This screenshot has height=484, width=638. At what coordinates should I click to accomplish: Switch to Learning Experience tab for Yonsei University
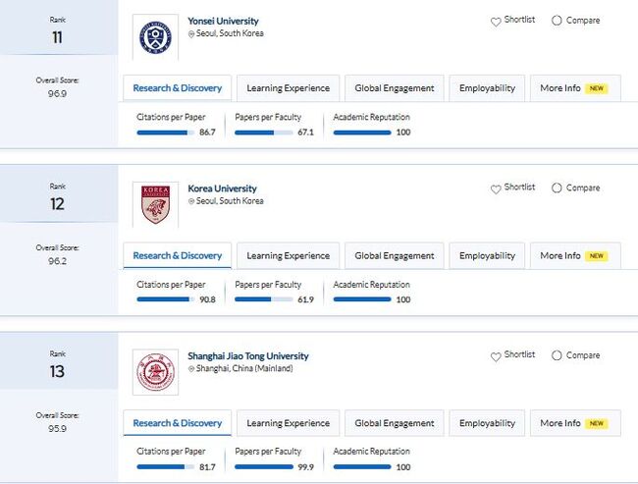click(x=288, y=88)
